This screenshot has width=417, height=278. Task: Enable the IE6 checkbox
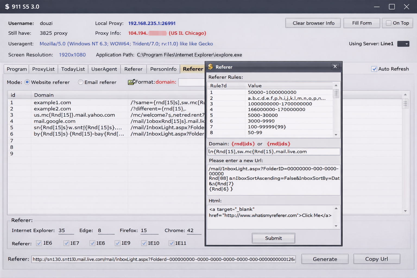(39, 243)
